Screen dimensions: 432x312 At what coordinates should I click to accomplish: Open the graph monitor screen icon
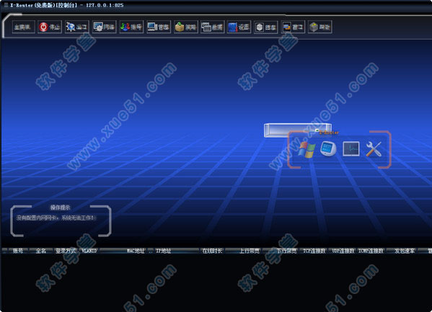coord(351,148)
